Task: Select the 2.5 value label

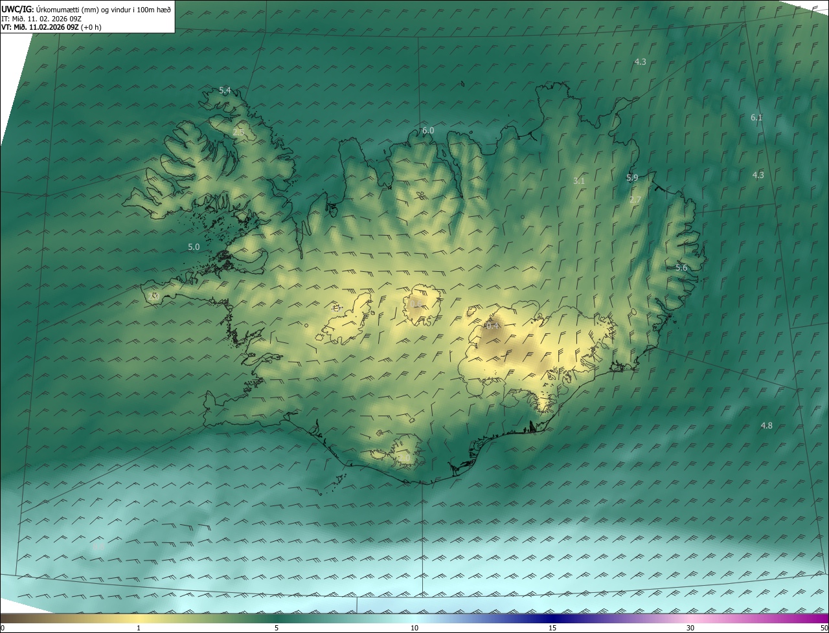Action: [238, 132]
